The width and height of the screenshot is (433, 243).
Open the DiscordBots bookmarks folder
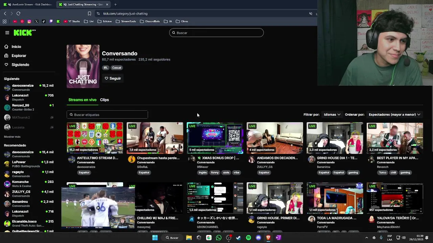point(150,21)
